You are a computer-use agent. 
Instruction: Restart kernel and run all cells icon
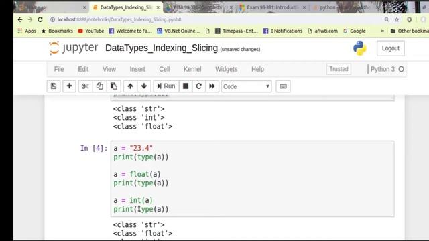(x=212, y=86)
